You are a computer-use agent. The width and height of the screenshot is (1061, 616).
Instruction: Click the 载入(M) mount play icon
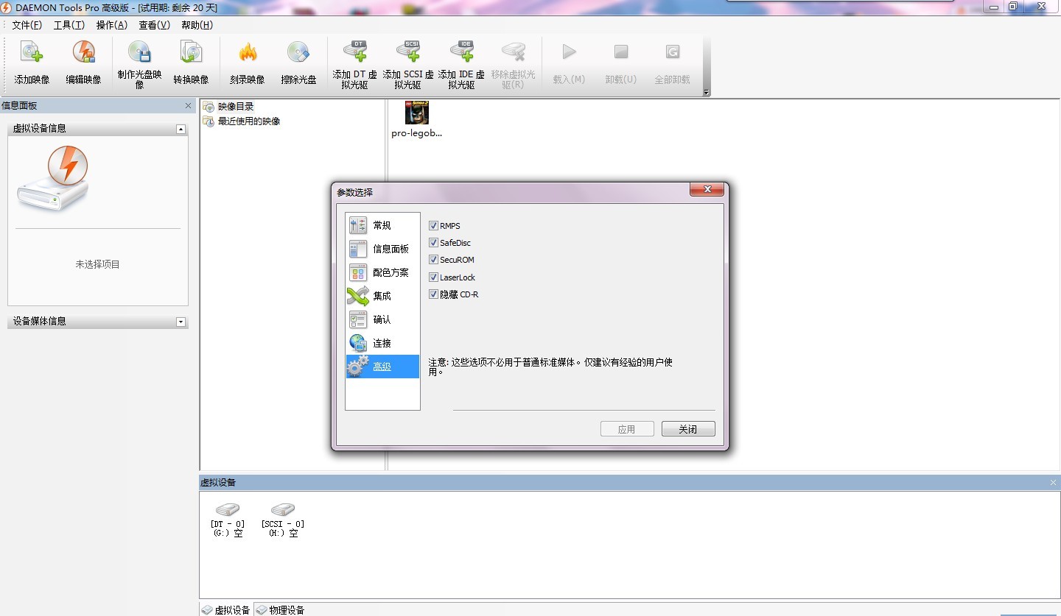(x=569, y=52)
